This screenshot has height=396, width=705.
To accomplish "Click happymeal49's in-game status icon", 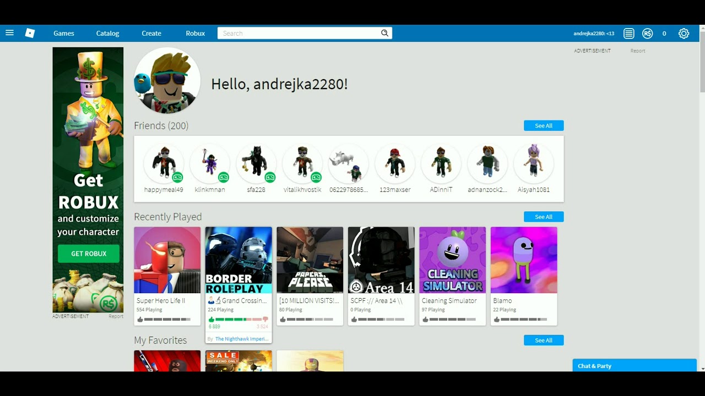I will pos(177,177).
